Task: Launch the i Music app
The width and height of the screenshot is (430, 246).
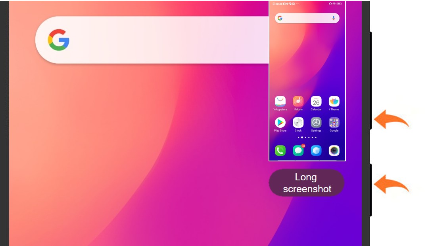Action: [x=298, y=102]
